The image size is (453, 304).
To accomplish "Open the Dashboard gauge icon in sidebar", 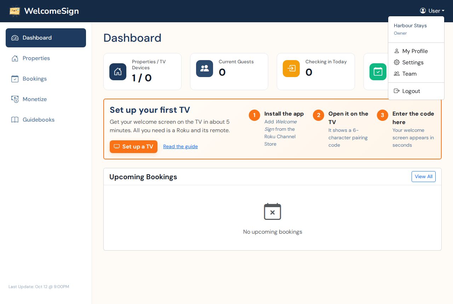I will point(15,38).
